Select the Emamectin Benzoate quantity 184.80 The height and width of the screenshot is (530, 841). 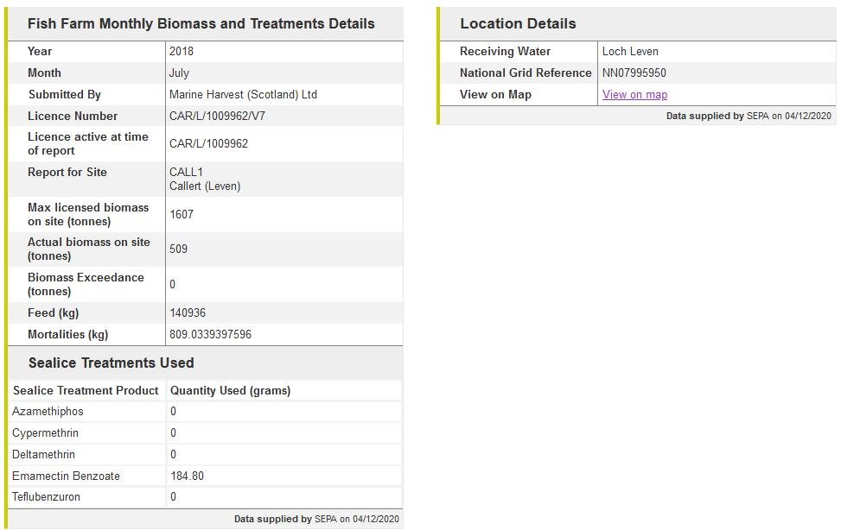point(187,476)
